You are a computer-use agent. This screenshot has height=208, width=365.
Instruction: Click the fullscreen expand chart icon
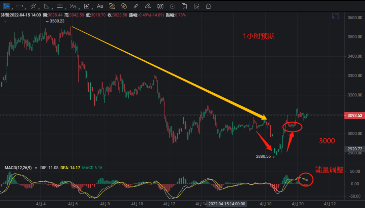335,16
